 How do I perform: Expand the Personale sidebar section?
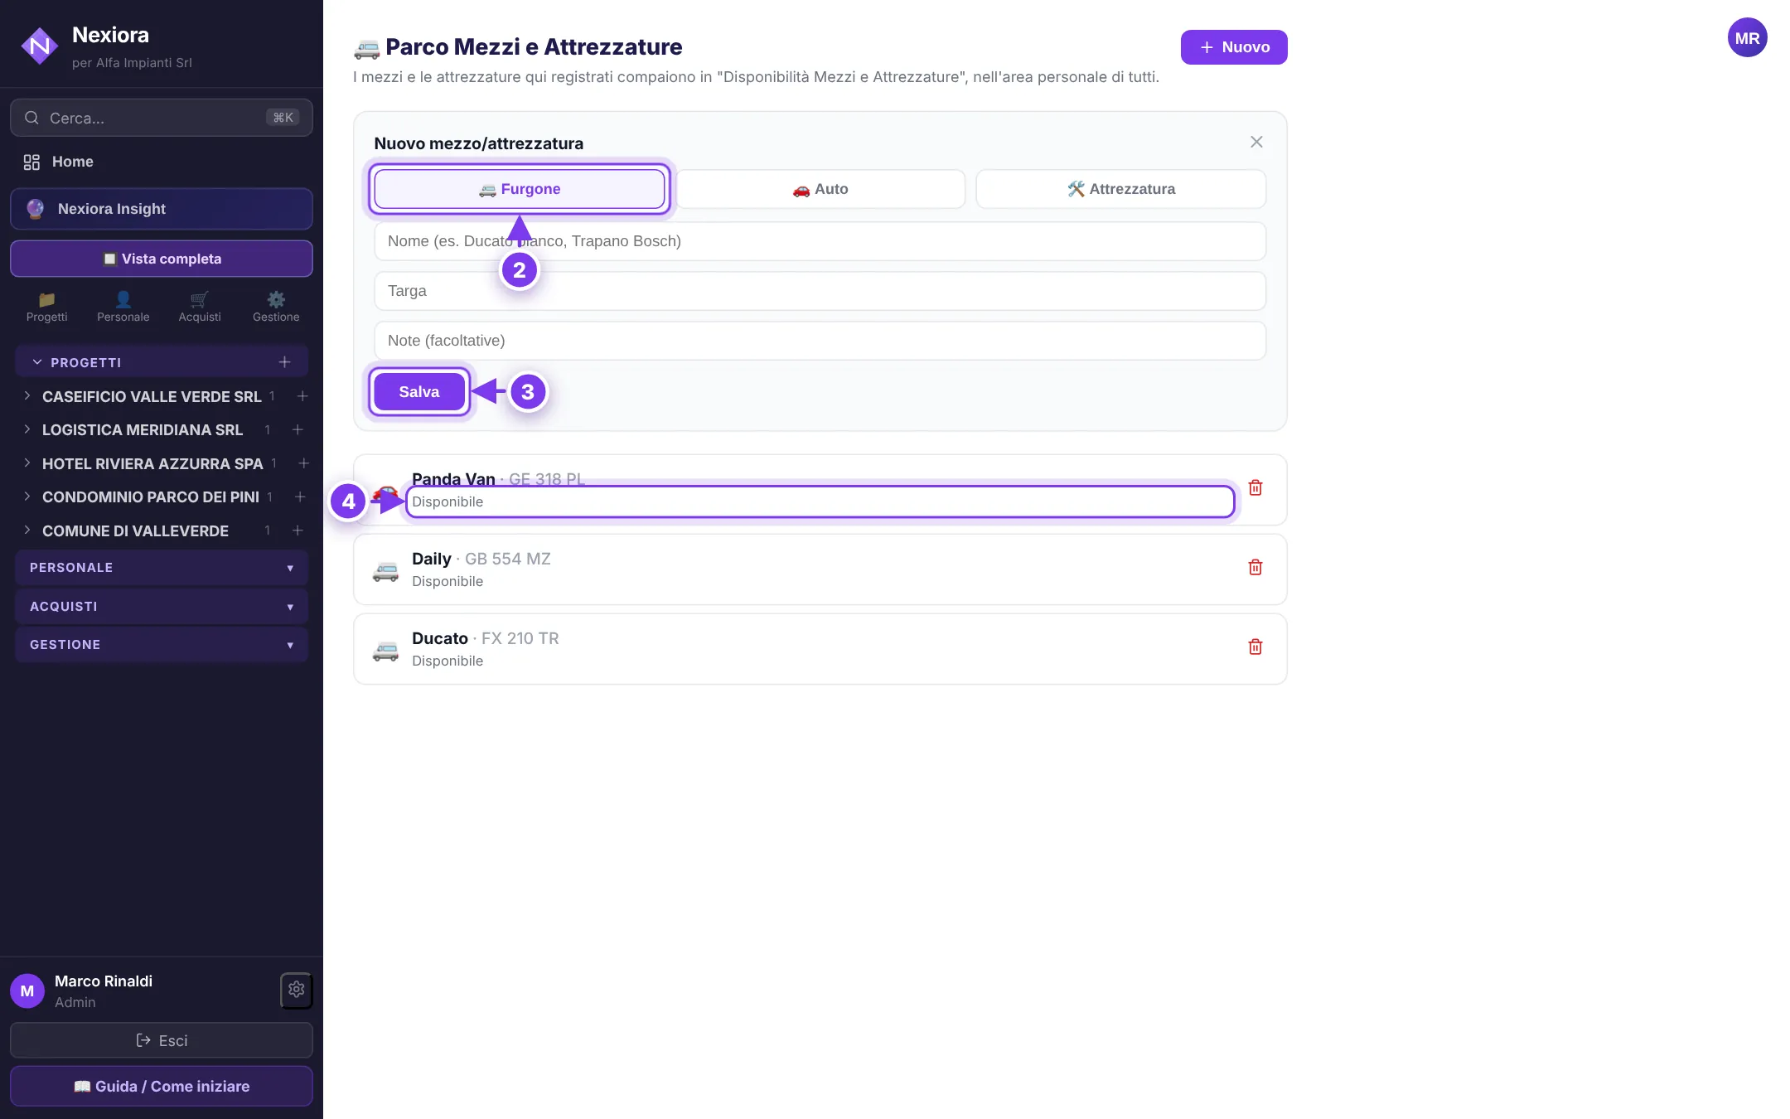pos(162,568)
